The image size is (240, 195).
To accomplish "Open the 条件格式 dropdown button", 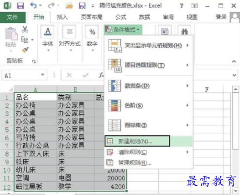I will pos(123,29).
